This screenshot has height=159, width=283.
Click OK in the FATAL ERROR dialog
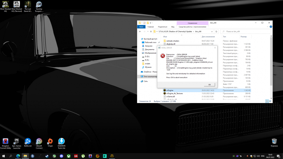[x=209, y=84]
